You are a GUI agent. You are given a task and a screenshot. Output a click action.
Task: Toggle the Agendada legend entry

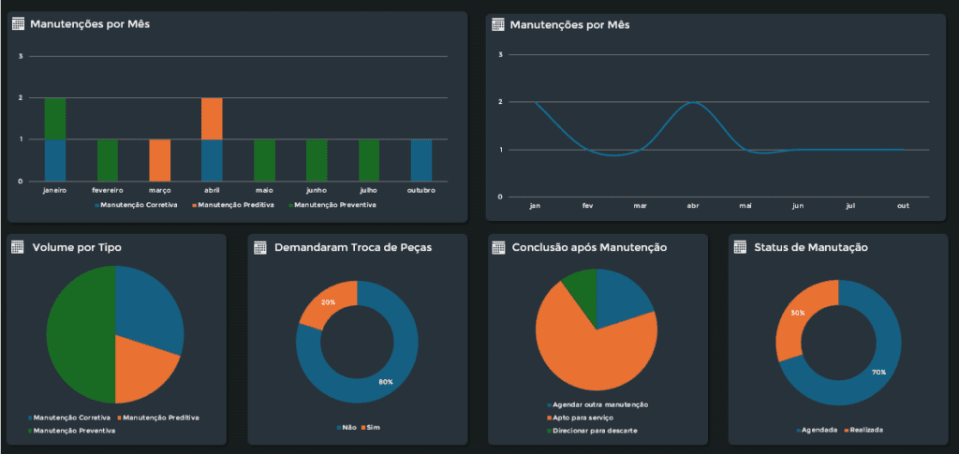(817, 431)
